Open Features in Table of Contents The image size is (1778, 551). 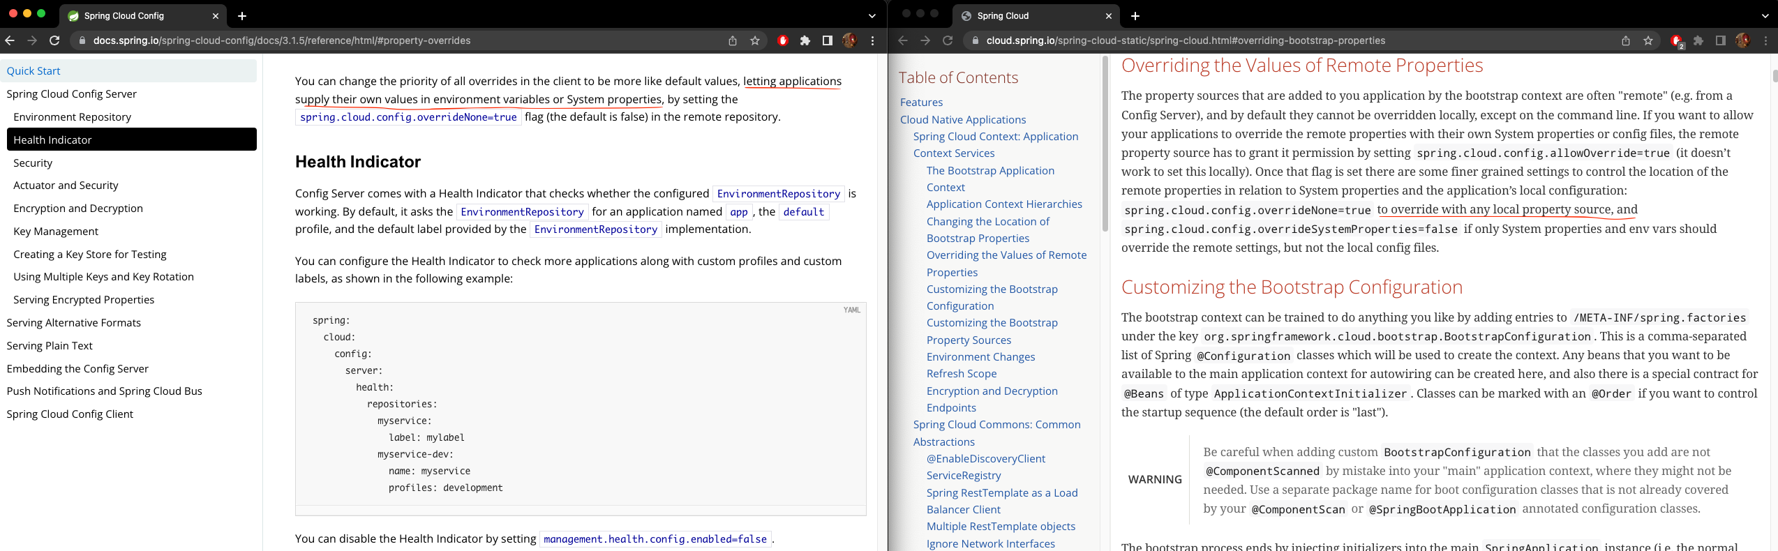921,102
